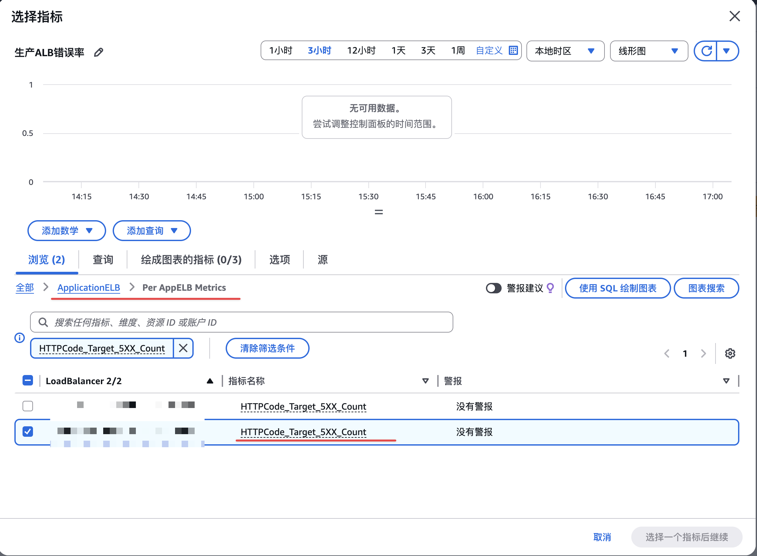Click the info icon beside the filter

(20, 337)
